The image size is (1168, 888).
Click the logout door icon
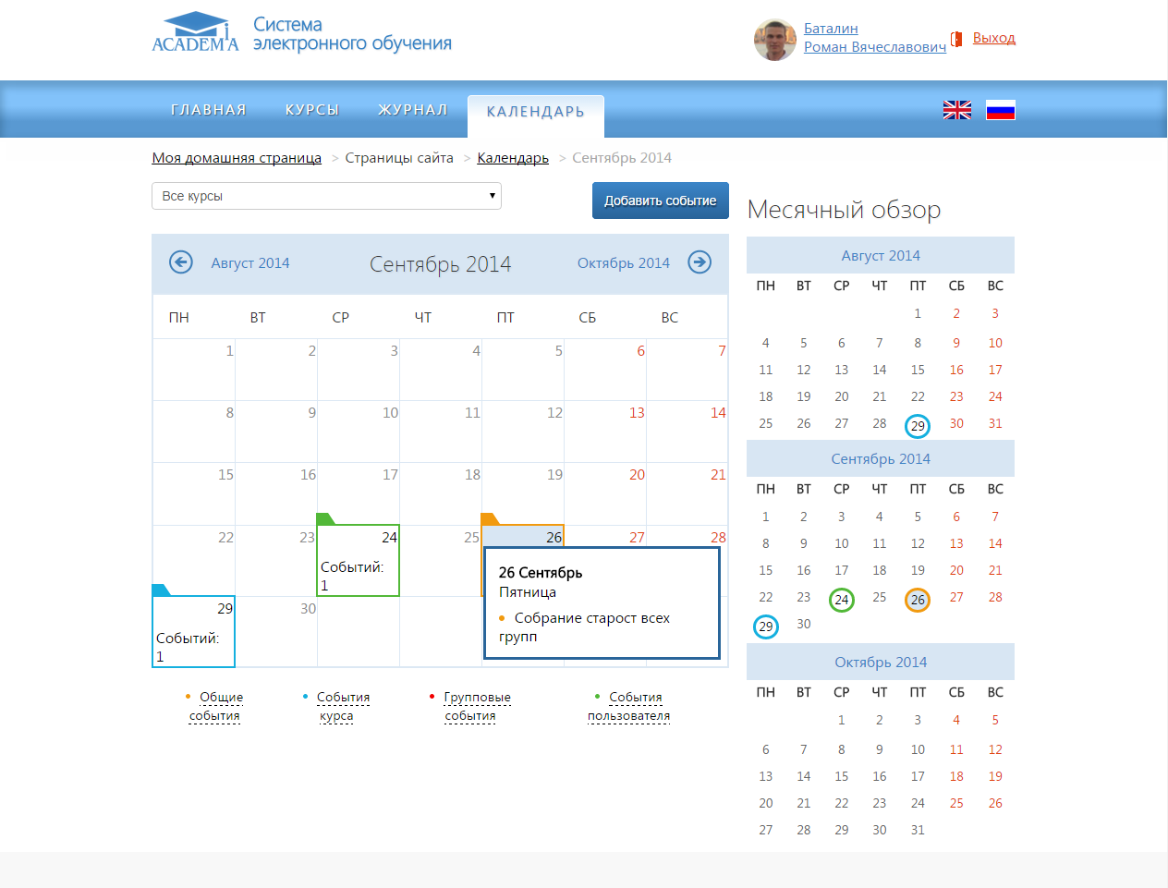pyautogui.click(x=956, y=39)
